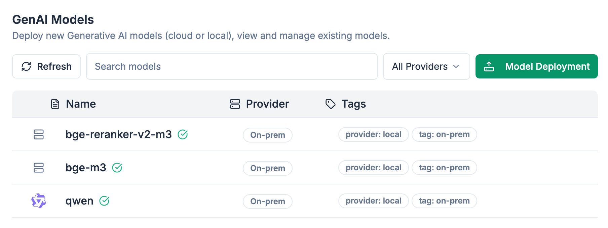Expand the chevron arrow in All Providers

pyautogui.click(x=456, y=66)
